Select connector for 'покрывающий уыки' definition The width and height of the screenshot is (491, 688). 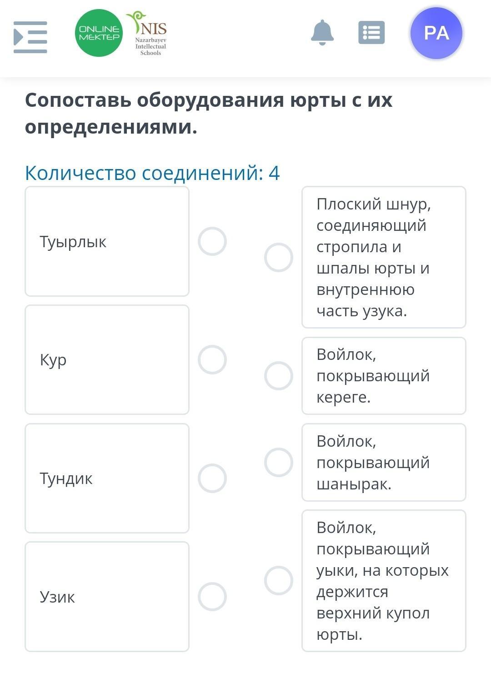point(278,580)
